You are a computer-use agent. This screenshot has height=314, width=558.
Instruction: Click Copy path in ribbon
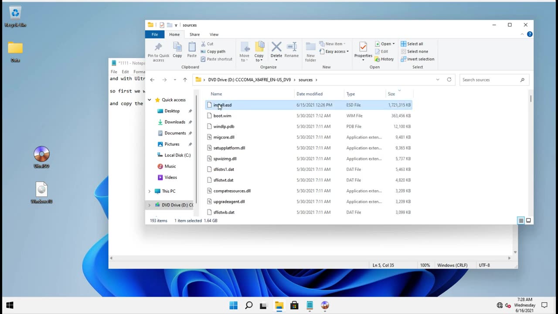pos(213,51)
